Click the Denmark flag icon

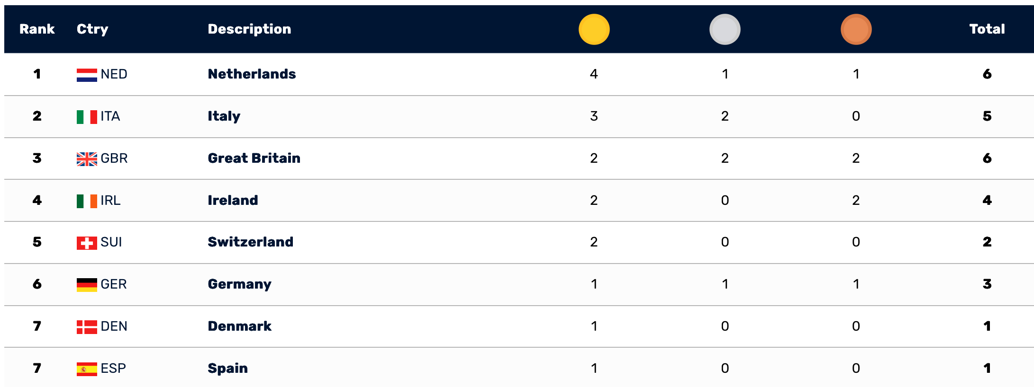[87, 327]
